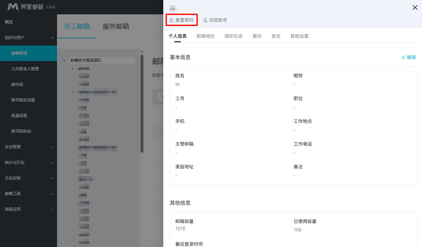The width and height of the screenshot is (422, 247).
Task: Click the lock icon for 重置密码
Action: tap(171, 20)
